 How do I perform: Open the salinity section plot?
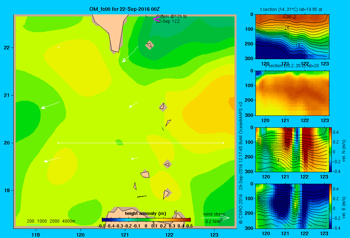coord(292,93)
